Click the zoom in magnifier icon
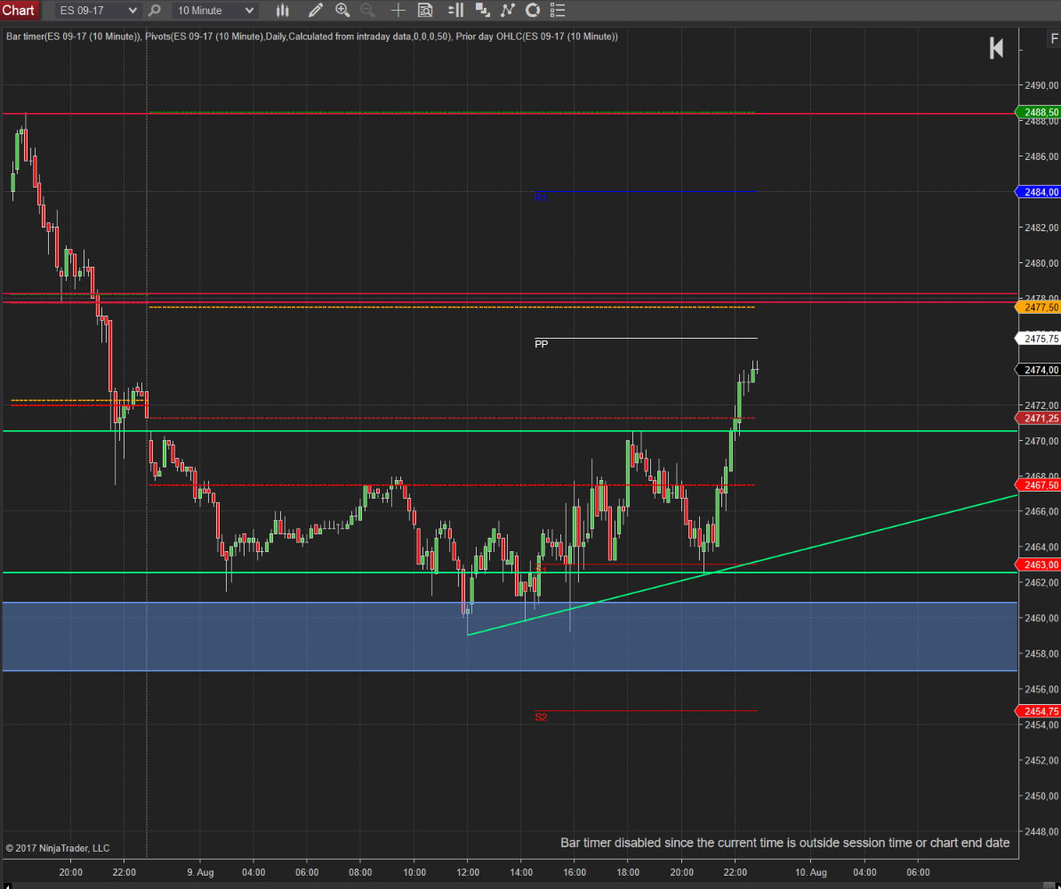Image resolution: width=1061 pixels, height=889 pixels. [342, 11]
